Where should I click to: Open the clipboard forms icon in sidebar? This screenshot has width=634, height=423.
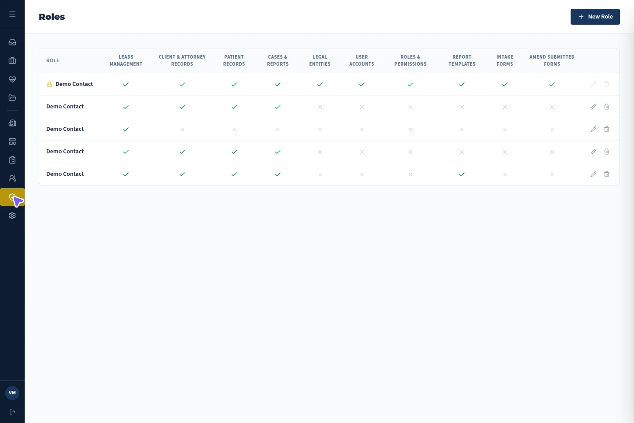pos(12,160)
